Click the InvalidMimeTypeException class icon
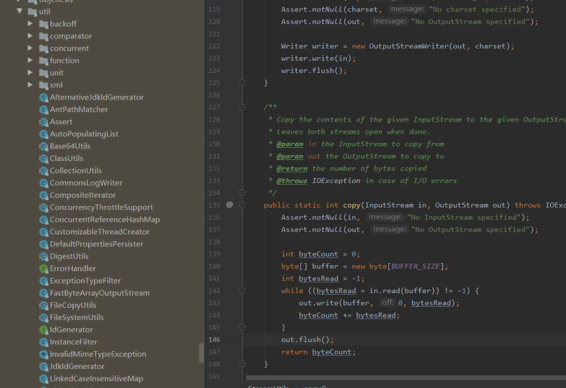The width and height of the screenshot is (566, 388). pos(43,354)
